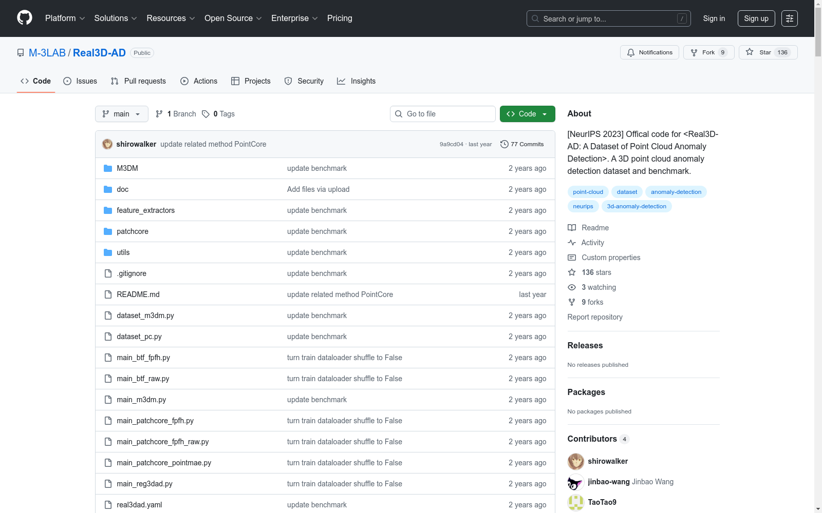Click the Sign up button
This screenshot has width=822, height=513.
[756, 18]
